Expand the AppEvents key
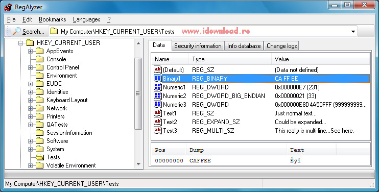The width and height of the screenshot is (379, 192). pyautogui.click(x=31, y=51)
